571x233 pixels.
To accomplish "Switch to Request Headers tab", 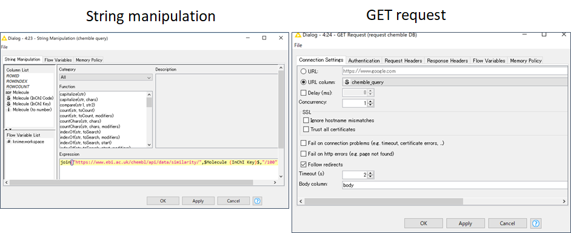I will [403, 61].
